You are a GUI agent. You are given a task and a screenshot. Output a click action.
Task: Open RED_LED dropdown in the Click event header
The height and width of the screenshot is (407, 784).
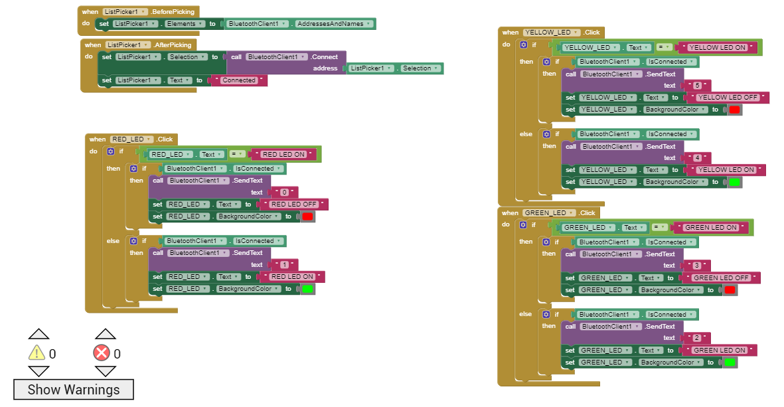pyautogui.click(x=131, y=139)
